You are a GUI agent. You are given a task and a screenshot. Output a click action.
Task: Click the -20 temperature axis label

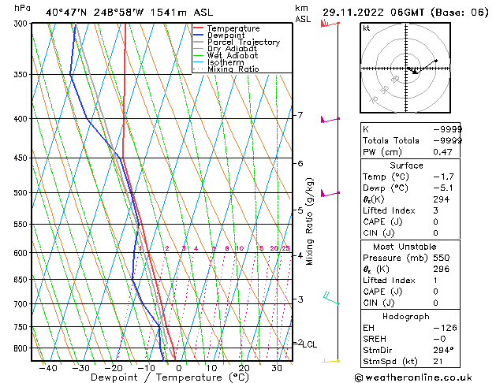(x=114, y=368)
